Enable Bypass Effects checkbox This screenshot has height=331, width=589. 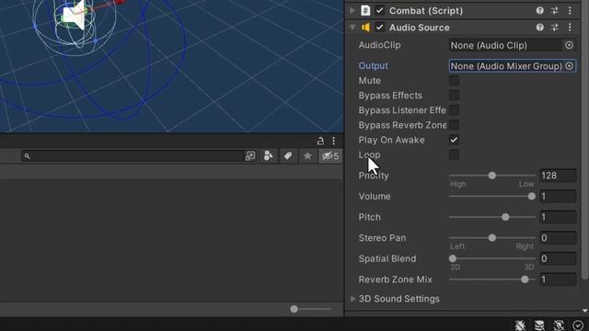click(454, 96)
